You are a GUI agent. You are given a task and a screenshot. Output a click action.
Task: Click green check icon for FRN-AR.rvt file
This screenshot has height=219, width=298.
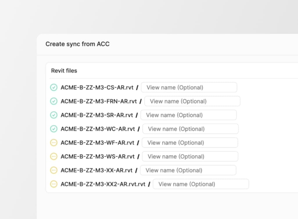click(x=54, y=101)
